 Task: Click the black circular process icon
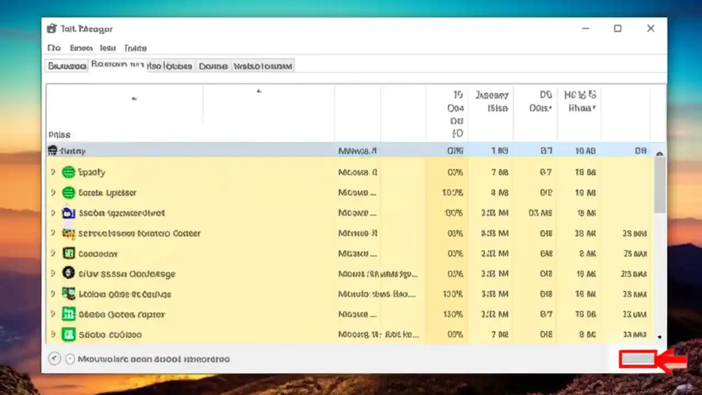point(69,273)
